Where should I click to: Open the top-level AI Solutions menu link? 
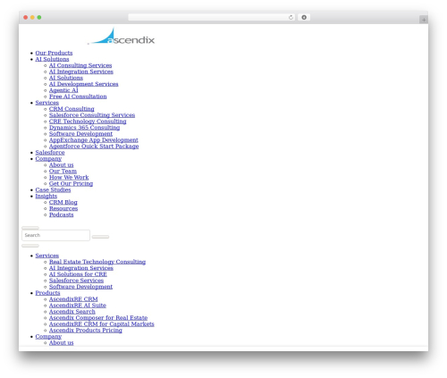pyautogui.click(x=52, y=59)
